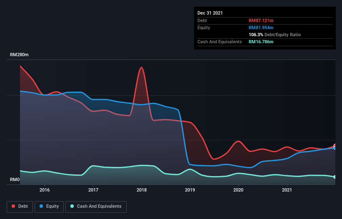342x219 pixels.
Task: Click the blue Equity endpoint marker
Action: (335, 148)
